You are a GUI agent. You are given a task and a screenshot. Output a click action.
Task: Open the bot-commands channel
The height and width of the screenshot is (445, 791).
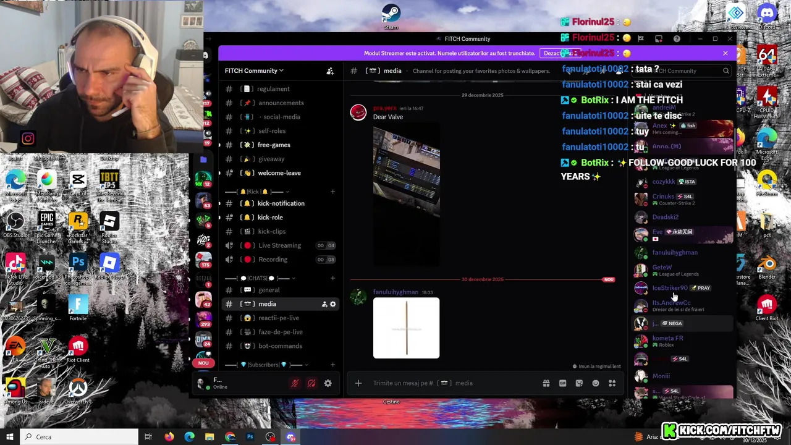[x=279, y=346]
